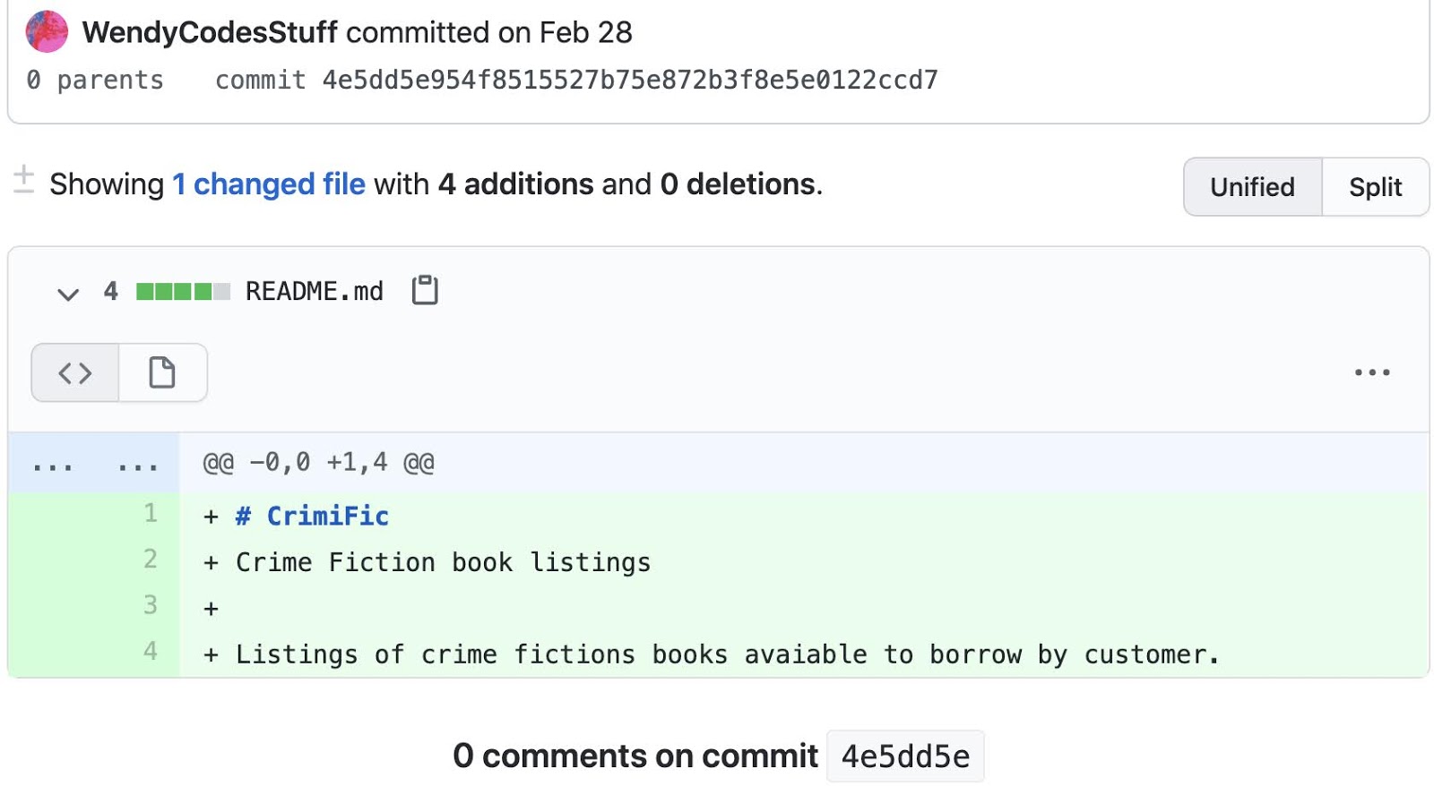Click the CrimiFic heading added line
This screenshot has width=1434, height=786.
(312, 517)
